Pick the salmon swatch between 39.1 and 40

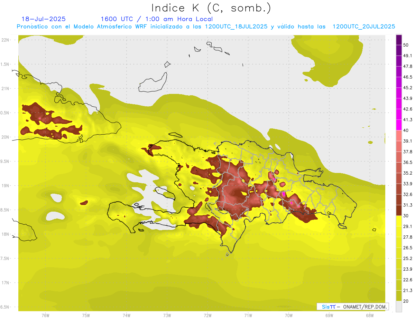(x=399, y=136)
